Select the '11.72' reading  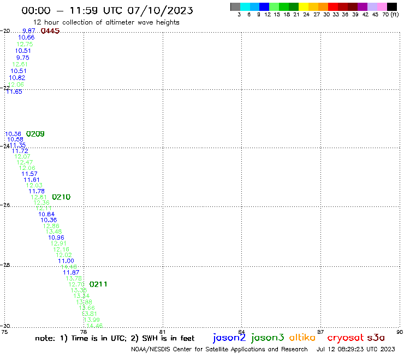20,151
